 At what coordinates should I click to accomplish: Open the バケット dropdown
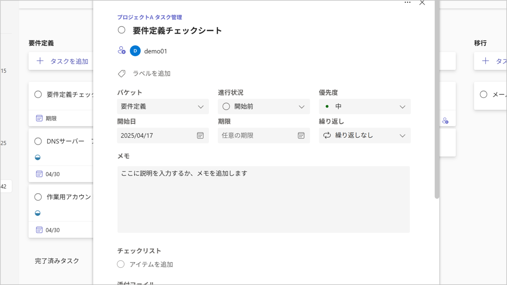point(201,106)
